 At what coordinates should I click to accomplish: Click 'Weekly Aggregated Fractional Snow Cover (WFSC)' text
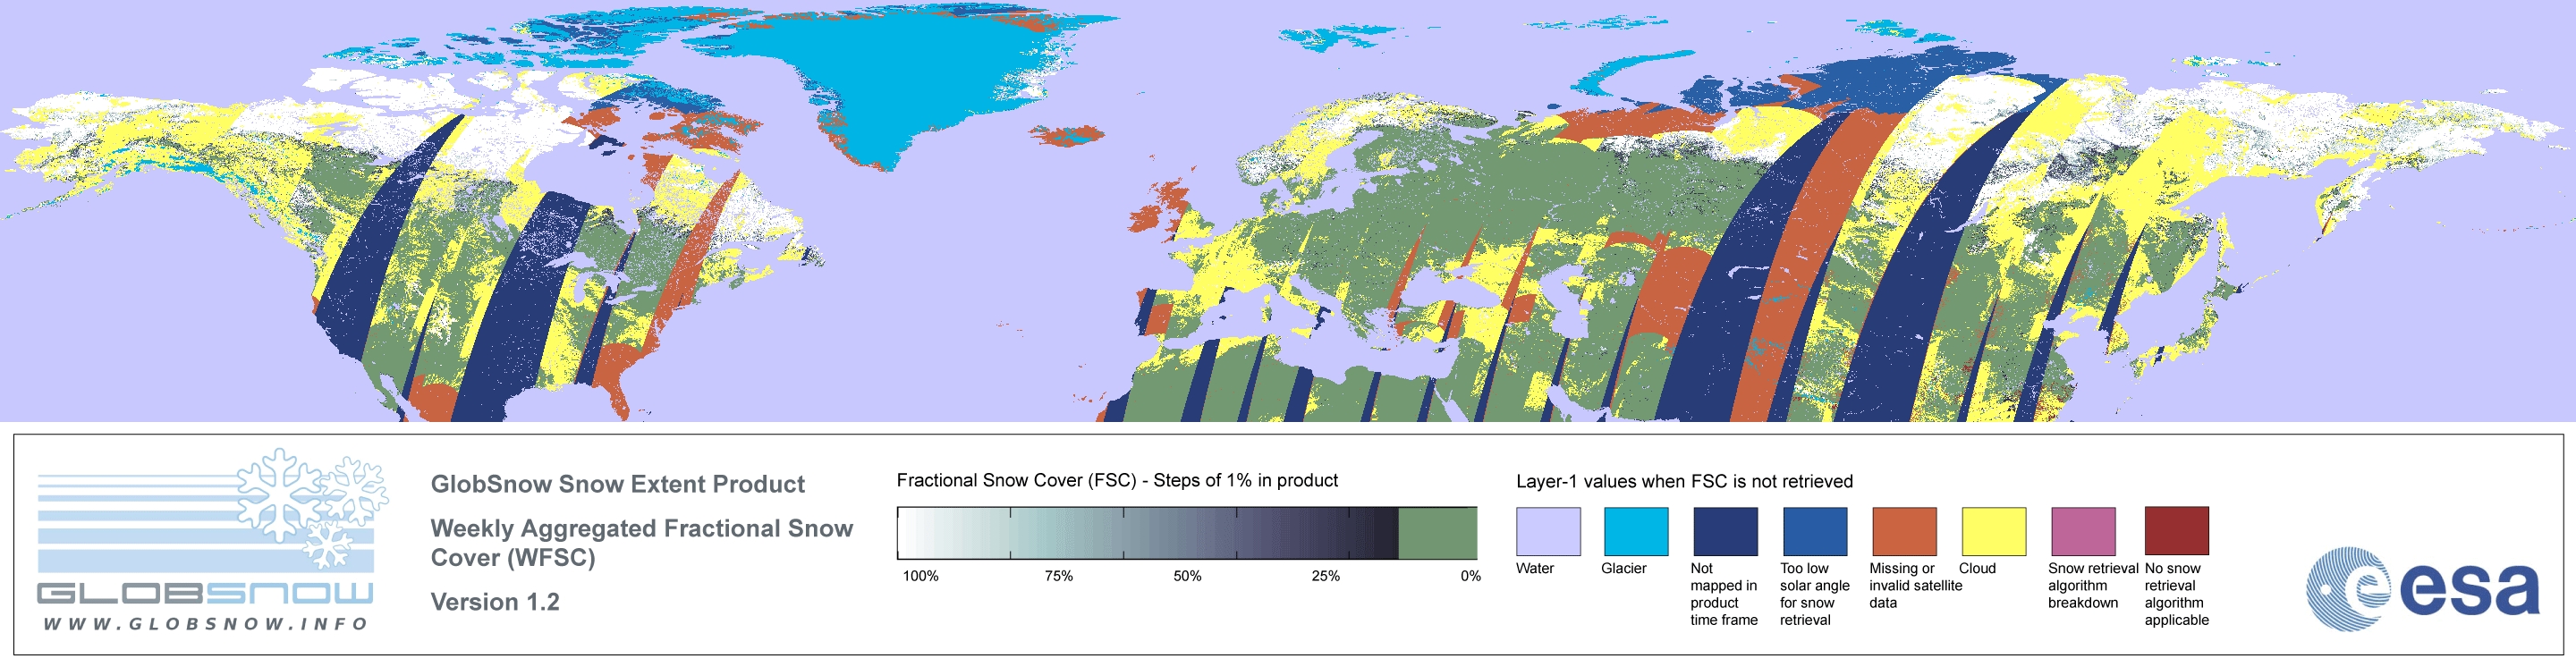click(641, 543)
